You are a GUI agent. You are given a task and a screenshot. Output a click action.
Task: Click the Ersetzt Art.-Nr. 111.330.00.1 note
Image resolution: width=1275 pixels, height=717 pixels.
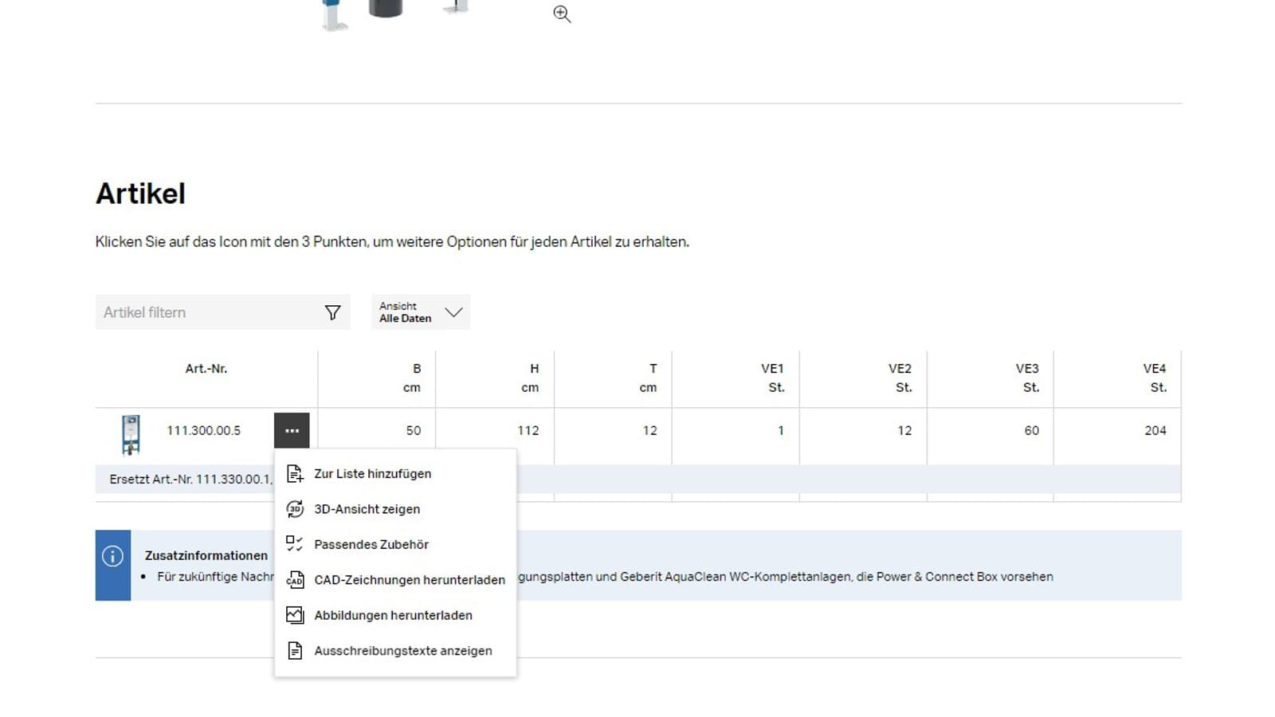tap(190, 479)
